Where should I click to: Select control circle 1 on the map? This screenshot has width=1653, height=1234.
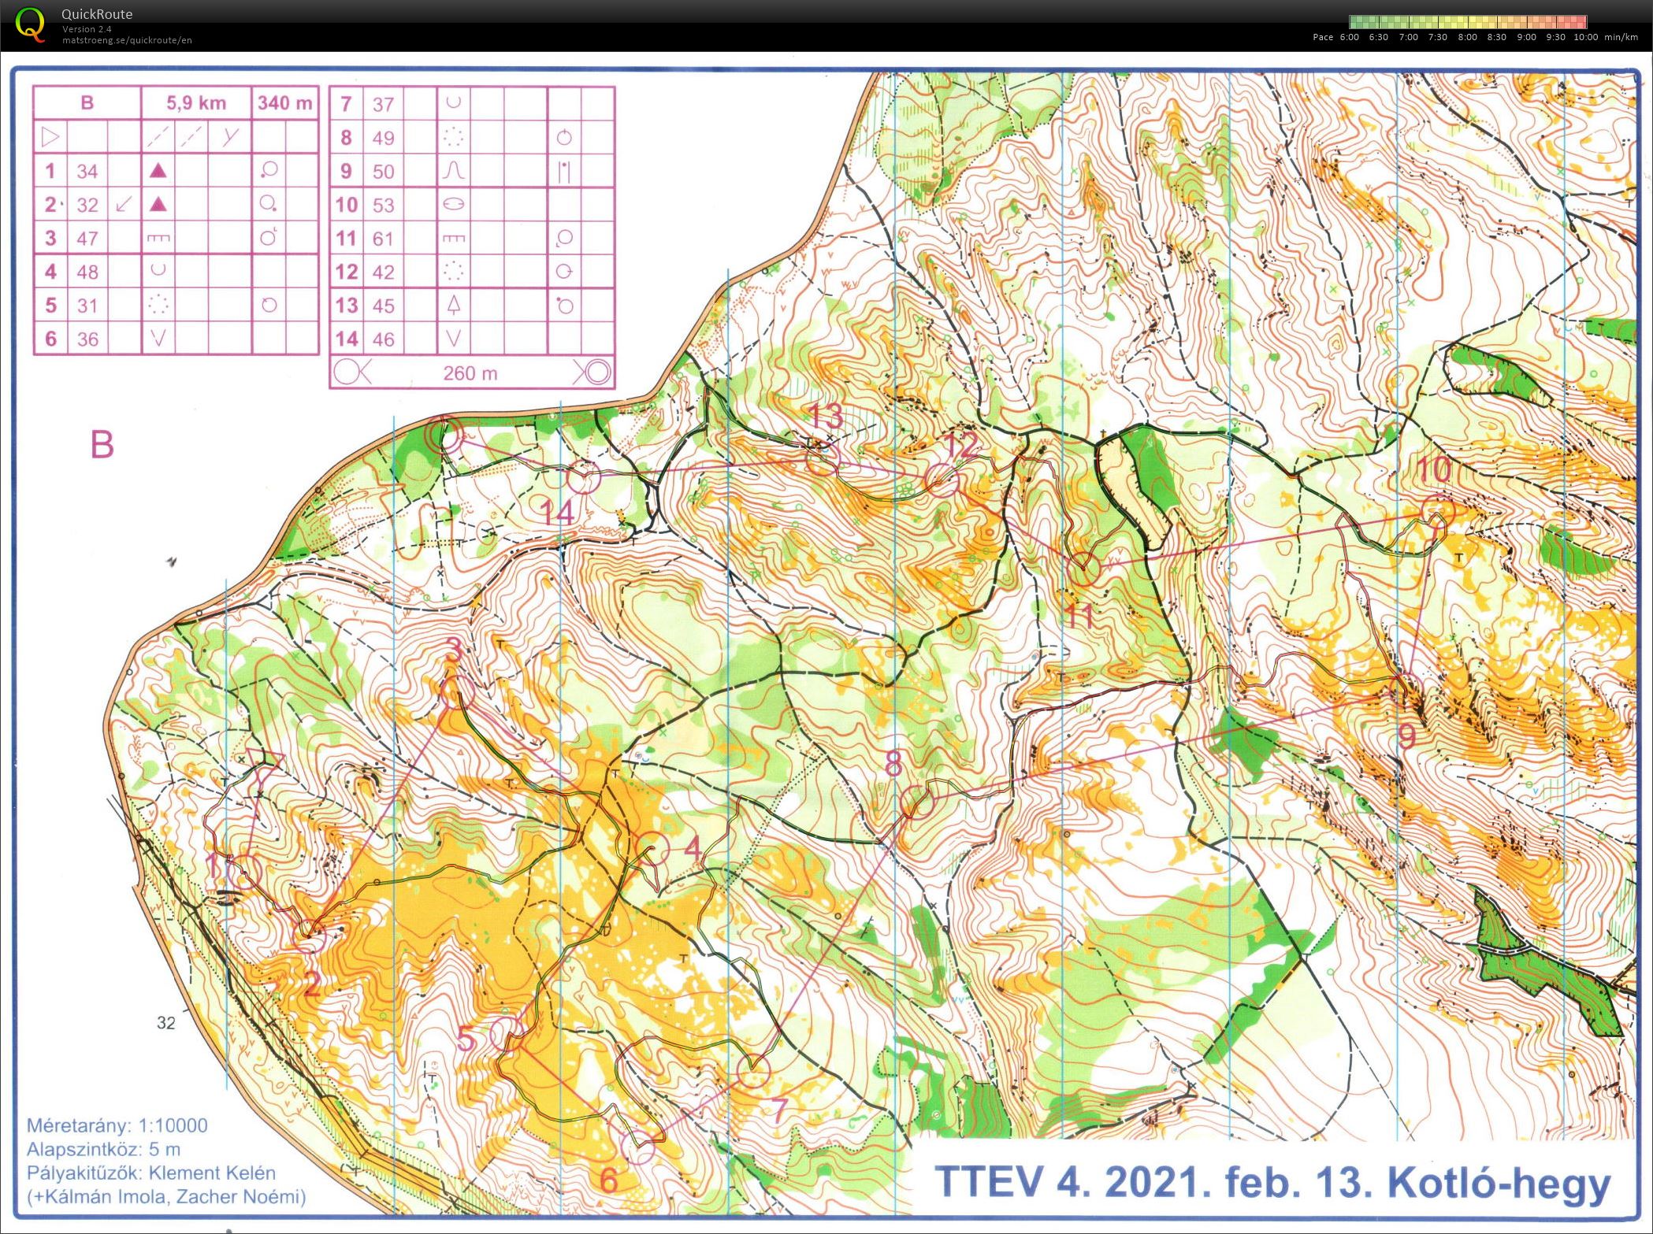(x=244, y=873)
